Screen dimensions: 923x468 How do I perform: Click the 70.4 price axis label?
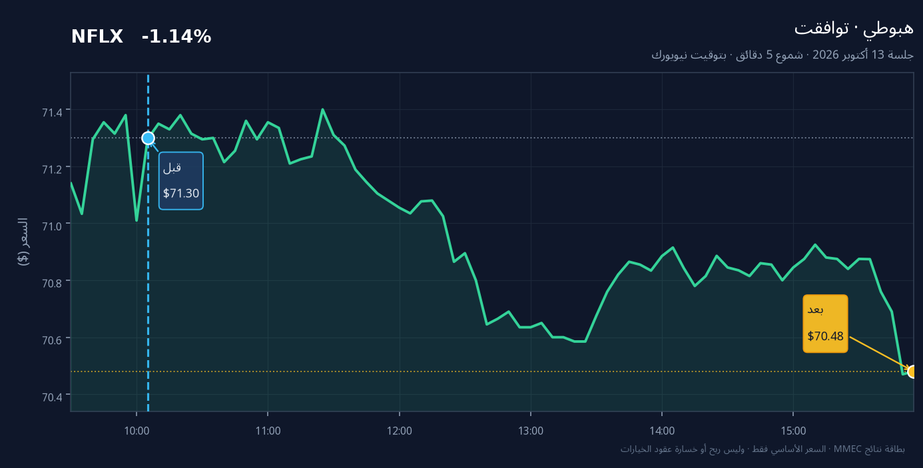coord(52,398)
